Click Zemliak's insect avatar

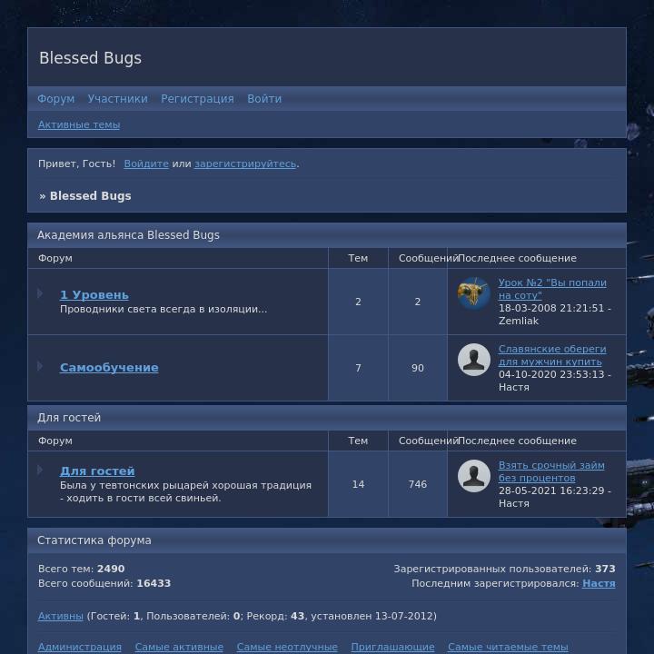point(474,293)
